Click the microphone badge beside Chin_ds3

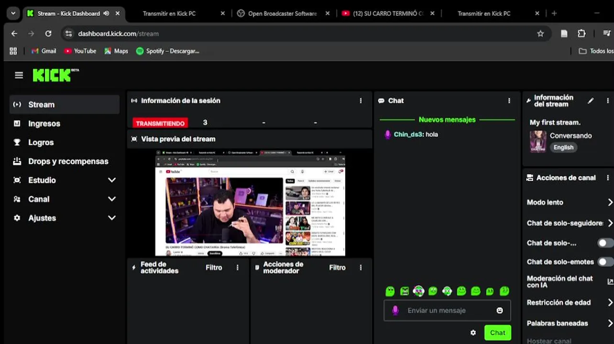point(388,135)
